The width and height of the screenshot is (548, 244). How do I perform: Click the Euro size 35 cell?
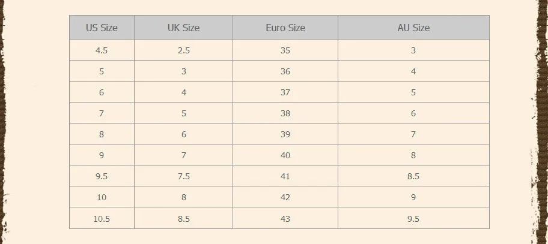pos(285,50)
